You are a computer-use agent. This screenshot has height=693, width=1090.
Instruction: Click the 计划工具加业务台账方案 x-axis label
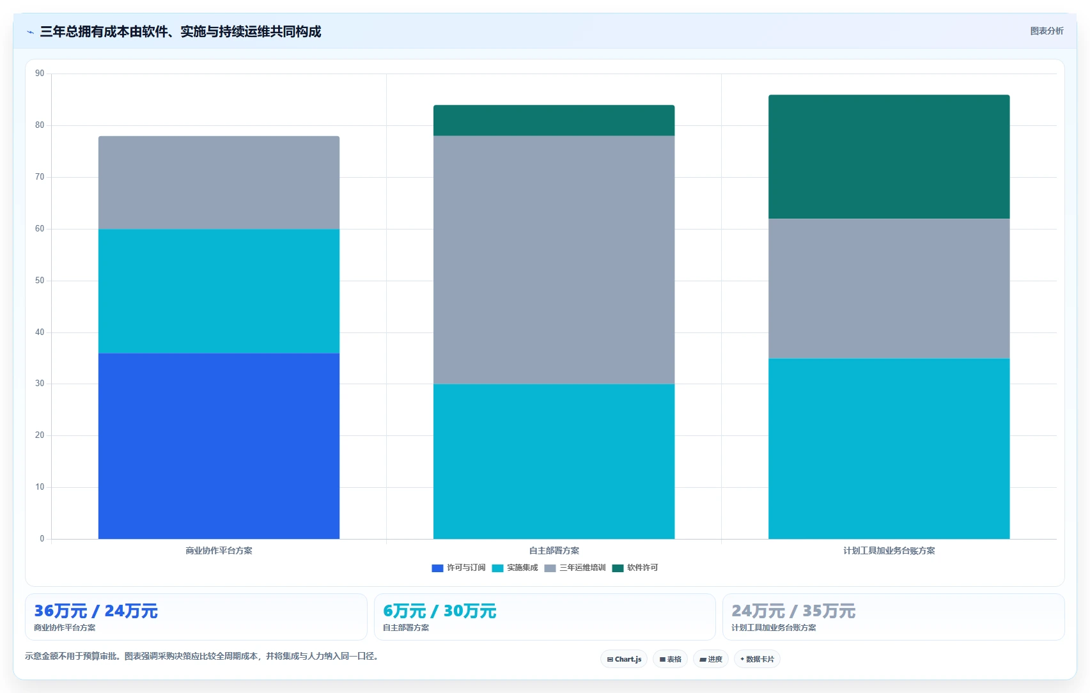pyautogui.click(x=889, y=550)
